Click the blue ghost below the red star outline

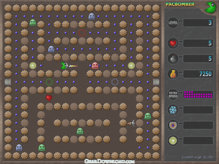[x=51, y=49]
